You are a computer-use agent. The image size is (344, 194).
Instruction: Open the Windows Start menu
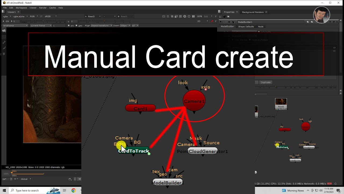5,190
